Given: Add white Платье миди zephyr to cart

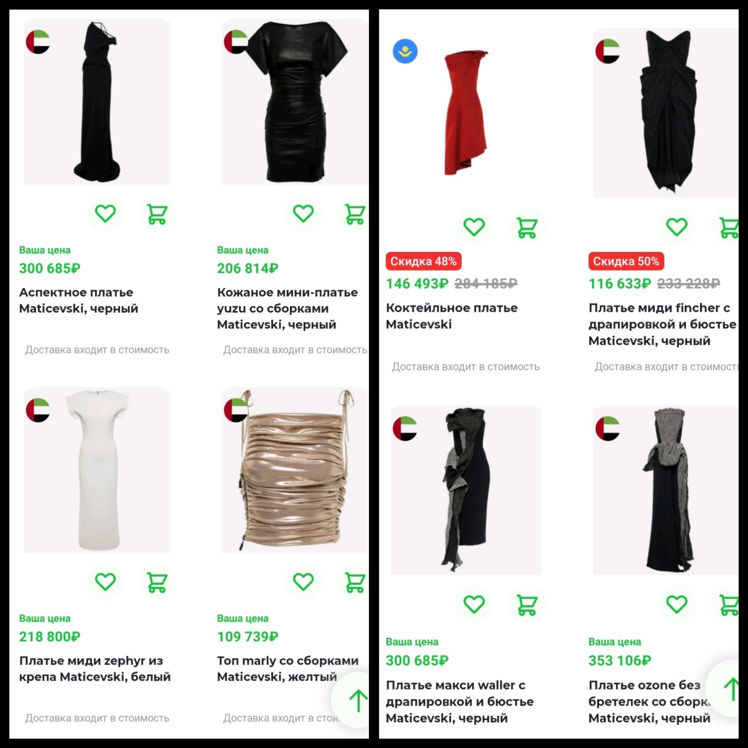Looking at the screenshot, I should coord(157,582).
